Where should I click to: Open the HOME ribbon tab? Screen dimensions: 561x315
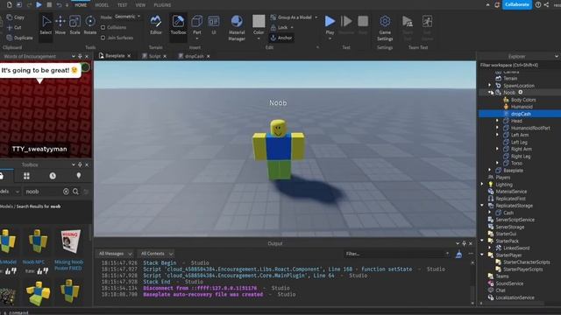(x=81, y=5)
